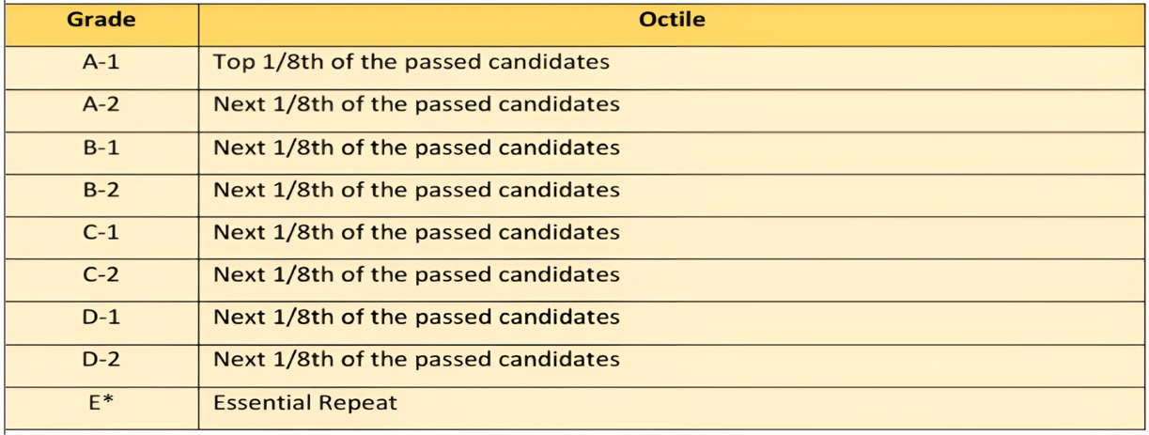Viewport: 1149px width, 435px height.
Task: Click the Octile description in the D-2 row
Action: coord(416,359)
